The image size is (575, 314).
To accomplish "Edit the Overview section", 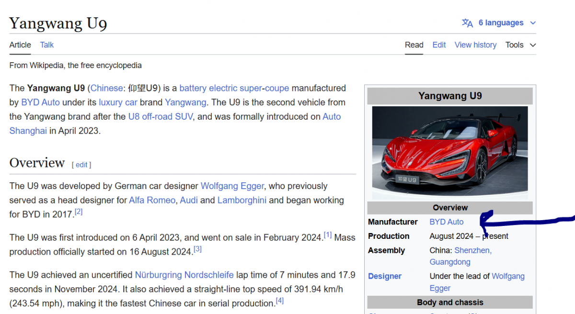I will click(81, 165).
